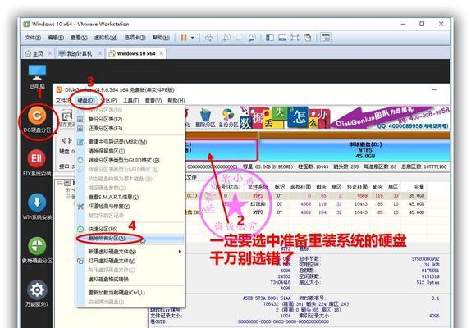Click VMware send Ctrl+Alt+Del icon
Screen dimensions: 471x328
pyautogui.click(x=208, y=38)
